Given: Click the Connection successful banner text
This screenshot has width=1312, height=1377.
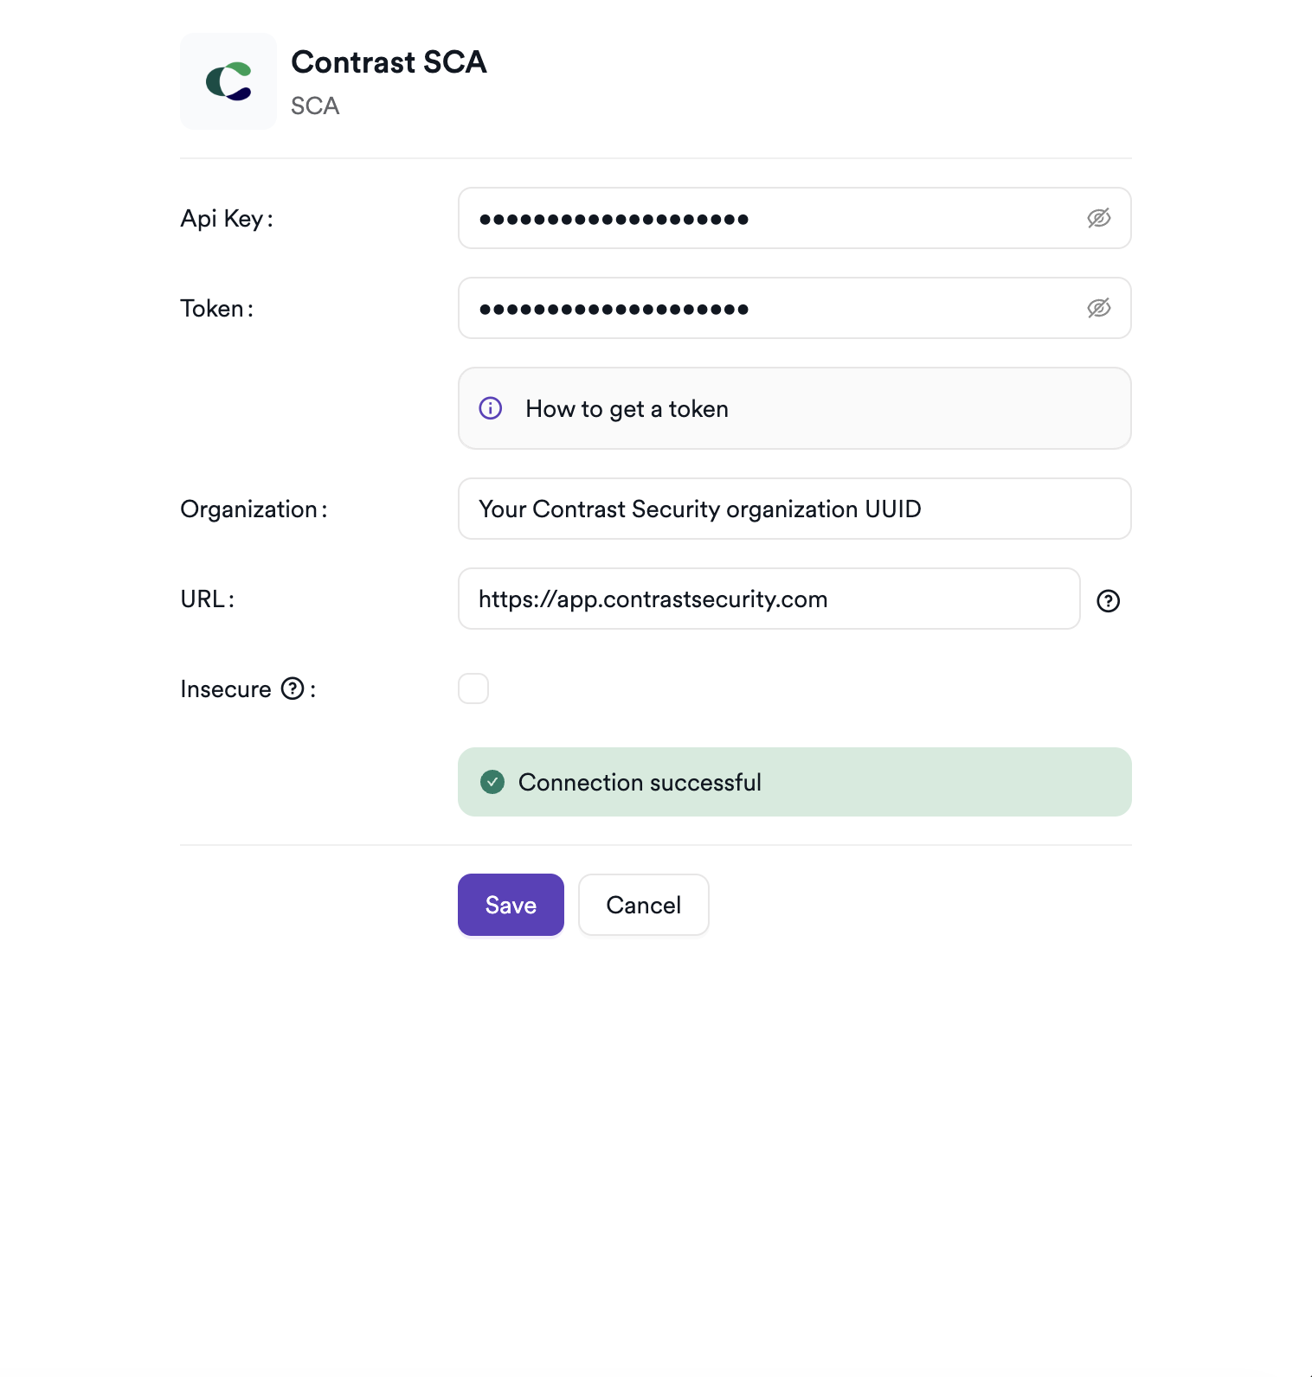Looking at the screenshot, I should 640,783.
